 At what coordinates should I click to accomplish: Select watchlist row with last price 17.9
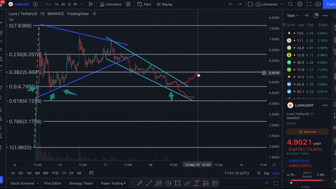[x=307, y=70]
